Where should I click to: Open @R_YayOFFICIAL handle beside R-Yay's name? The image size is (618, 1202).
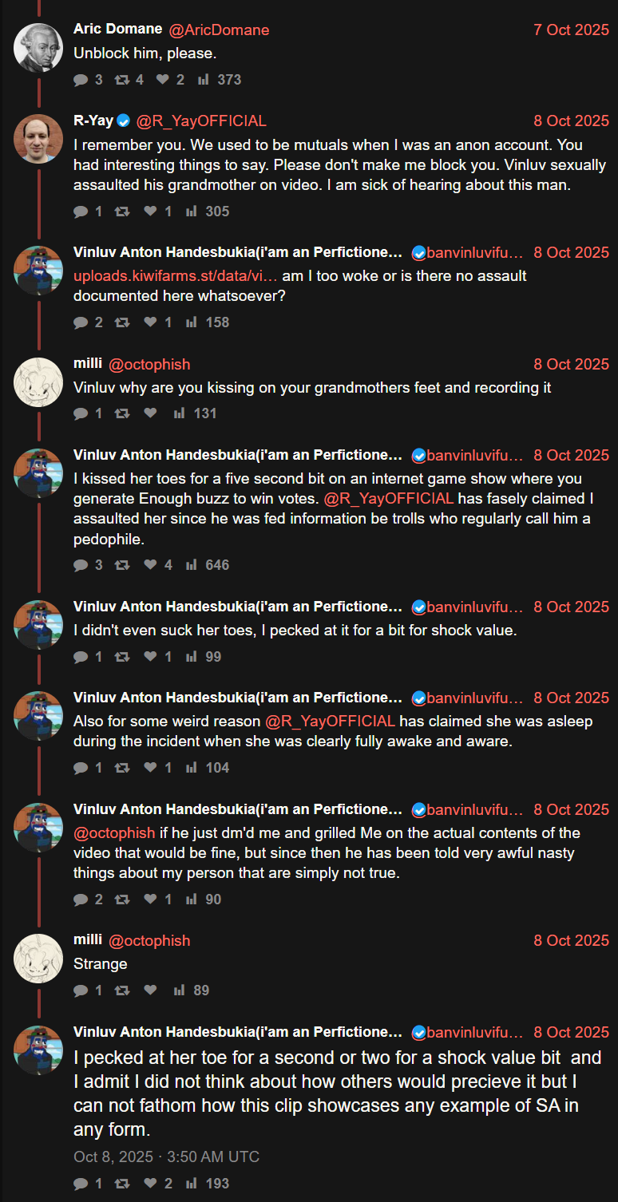click(x=201, y=121)
